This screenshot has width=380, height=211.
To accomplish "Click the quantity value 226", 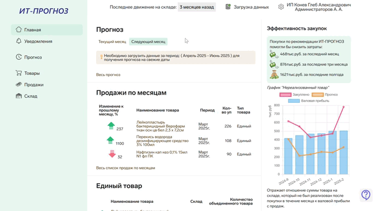I will (x=228, y=126).
